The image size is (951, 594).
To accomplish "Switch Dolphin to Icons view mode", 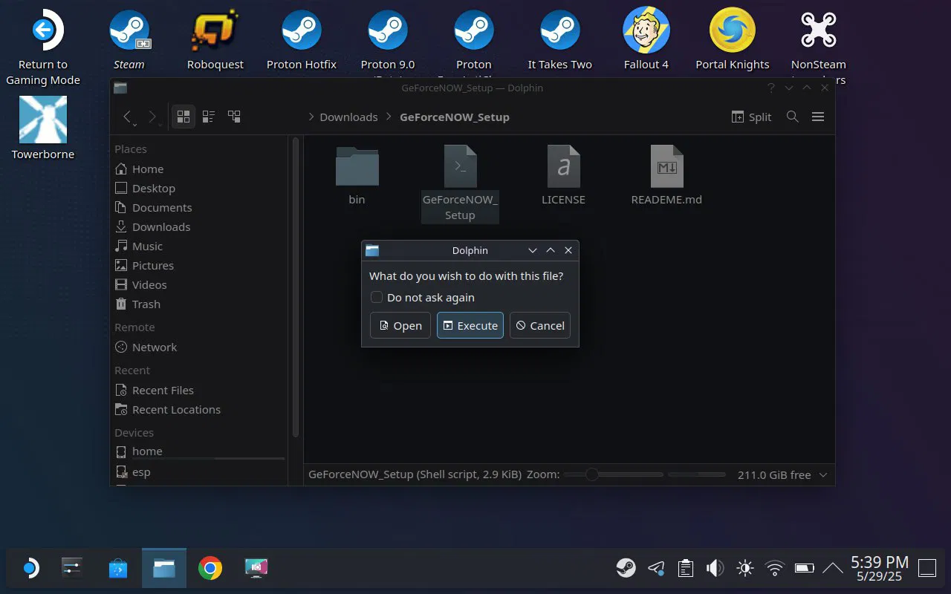I will (x=184, y=117).
